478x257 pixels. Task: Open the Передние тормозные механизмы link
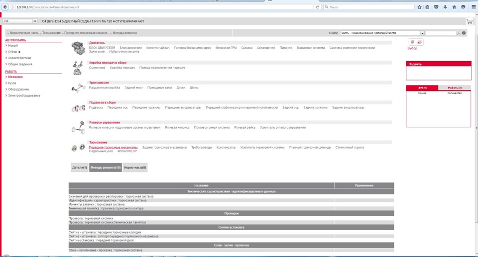click(x=113, y=147)
